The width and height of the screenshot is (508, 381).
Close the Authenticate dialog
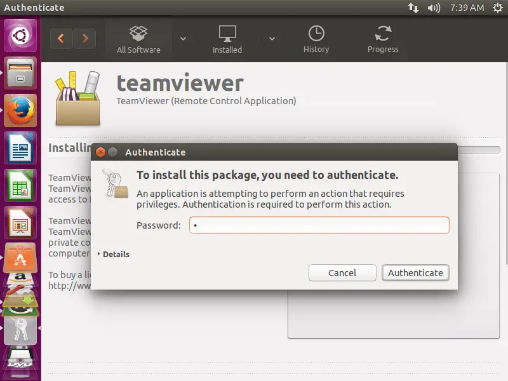(100, 152)
